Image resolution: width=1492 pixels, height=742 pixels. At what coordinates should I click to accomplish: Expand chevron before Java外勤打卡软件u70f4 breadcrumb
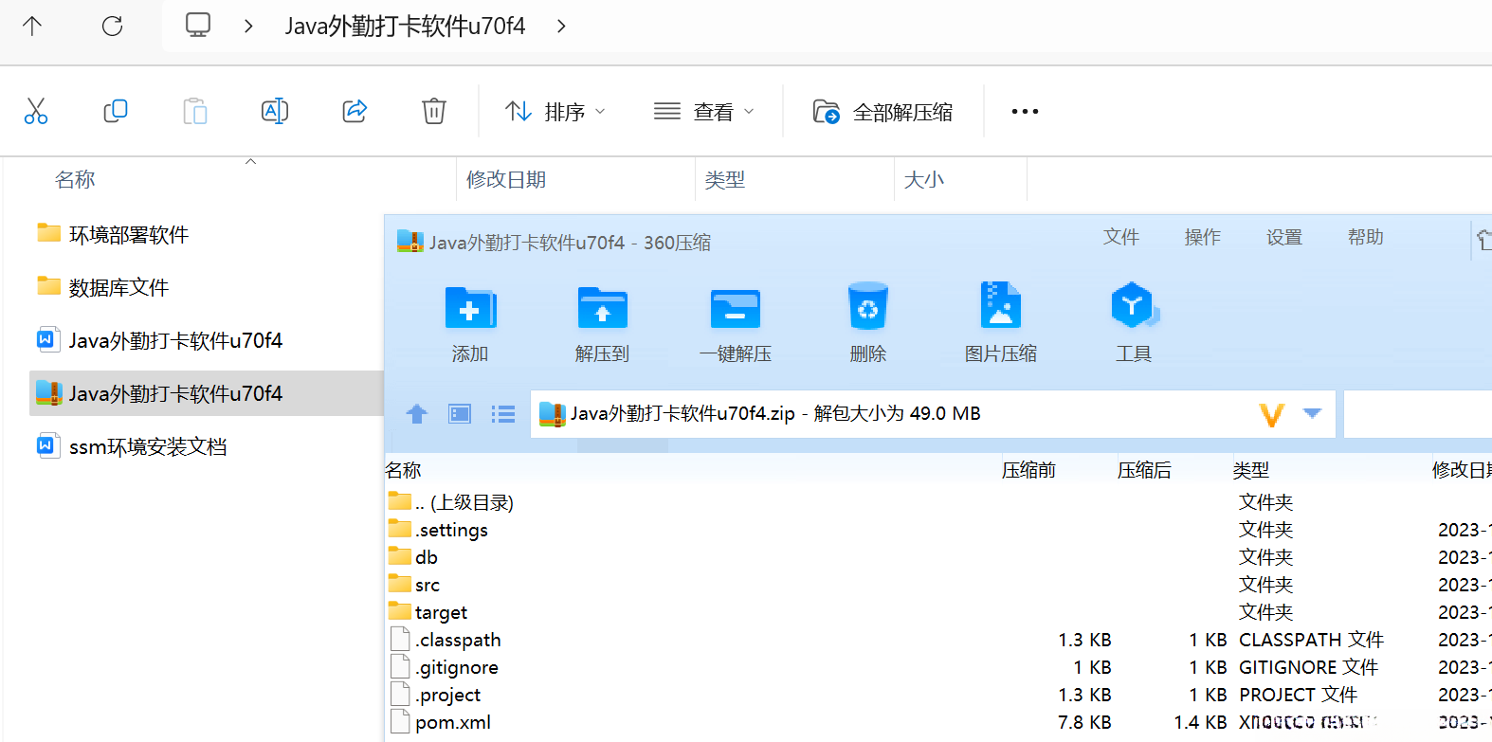pyautogui.click(x=248, y=27)
